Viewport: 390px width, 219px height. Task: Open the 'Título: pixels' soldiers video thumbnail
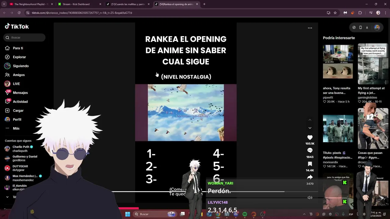tap(338, 129)
